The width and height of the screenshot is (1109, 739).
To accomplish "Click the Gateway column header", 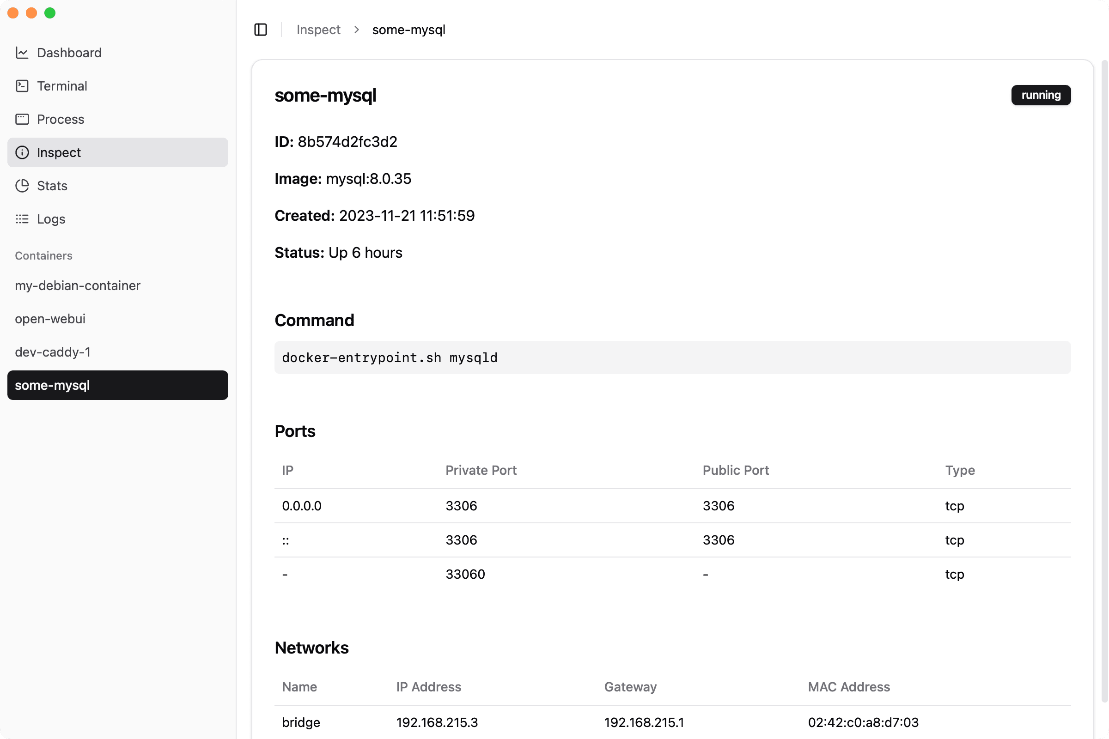I will pos(630,687).
